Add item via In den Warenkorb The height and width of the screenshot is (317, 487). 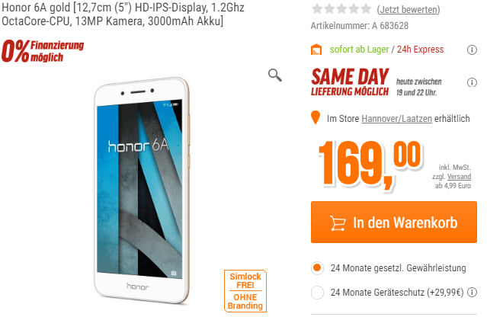point(394,223)
